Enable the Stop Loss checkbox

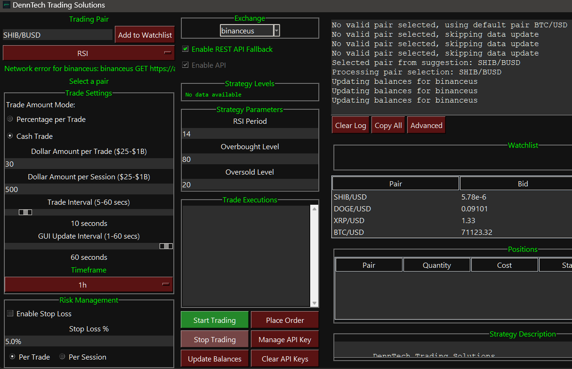tap(10, 313)
